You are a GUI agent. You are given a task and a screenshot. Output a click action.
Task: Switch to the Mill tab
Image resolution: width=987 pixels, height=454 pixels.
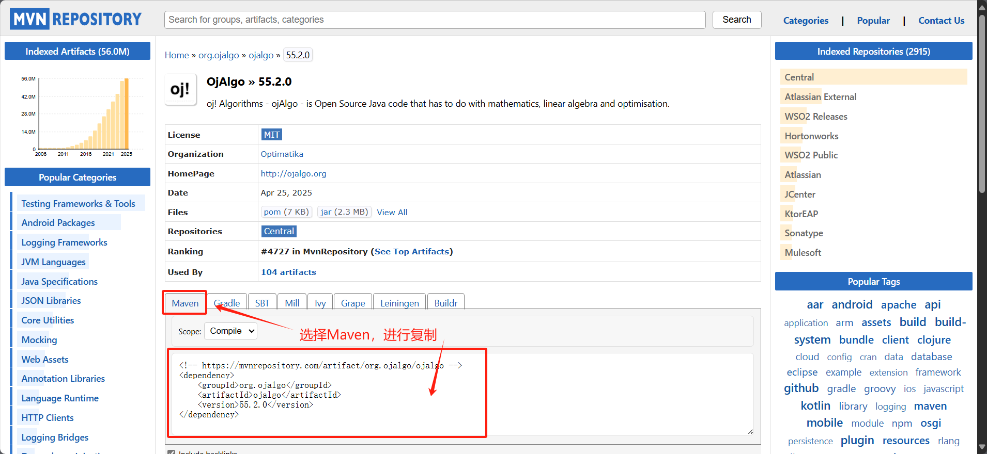292,303
